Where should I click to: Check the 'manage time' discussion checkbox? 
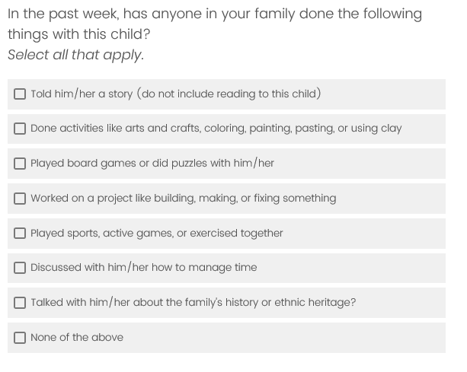(x=20, y=268)
